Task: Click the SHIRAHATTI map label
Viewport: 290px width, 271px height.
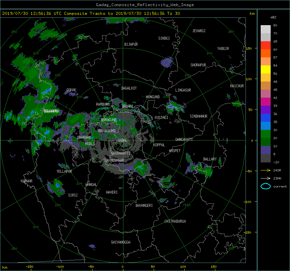Action: tap(121, 153)
